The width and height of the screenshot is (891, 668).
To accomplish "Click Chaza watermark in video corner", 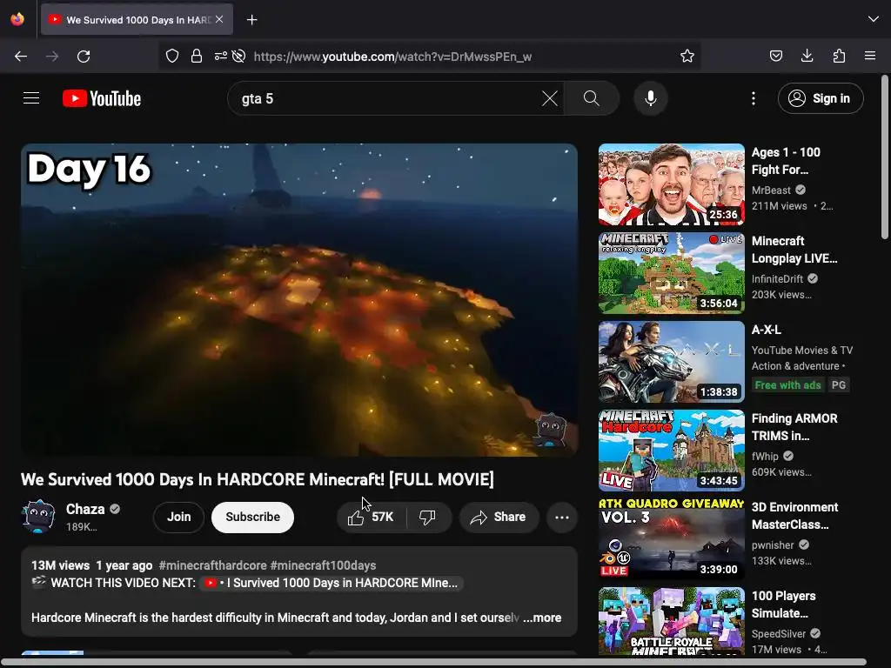I will [551, 430].
